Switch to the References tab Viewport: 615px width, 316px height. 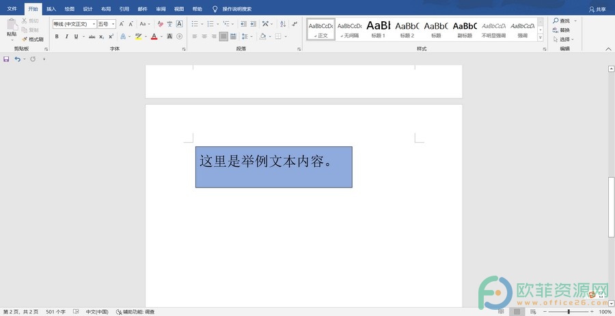click(124, 9)
